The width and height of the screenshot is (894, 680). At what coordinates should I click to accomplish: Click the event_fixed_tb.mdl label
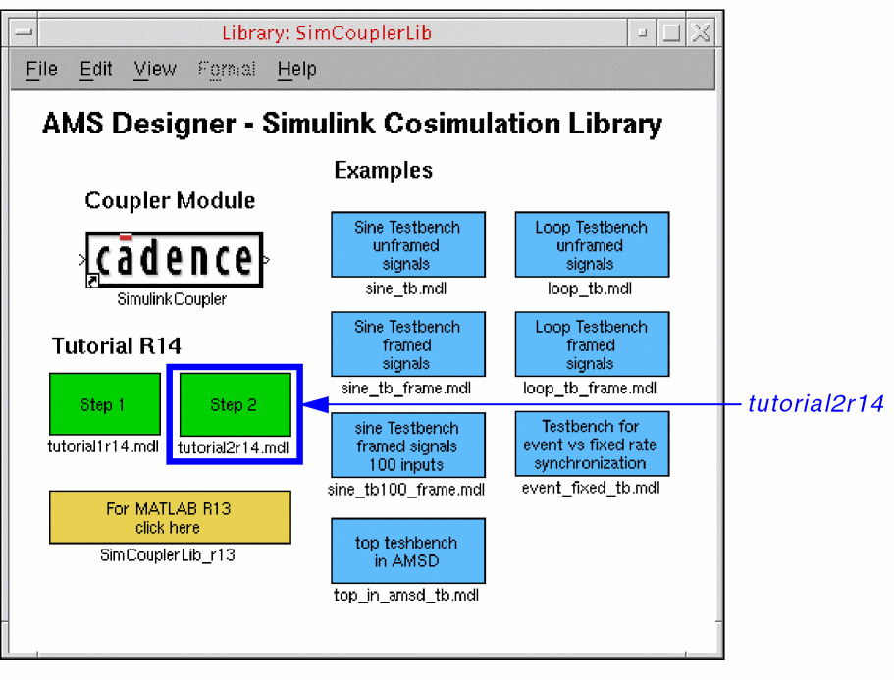[591, 489]
